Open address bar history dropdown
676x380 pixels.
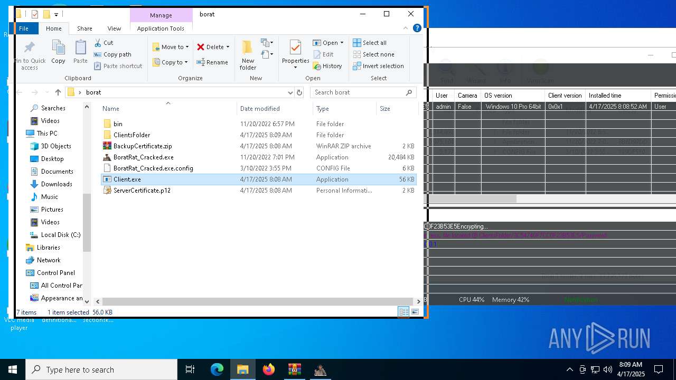(290, 92)
